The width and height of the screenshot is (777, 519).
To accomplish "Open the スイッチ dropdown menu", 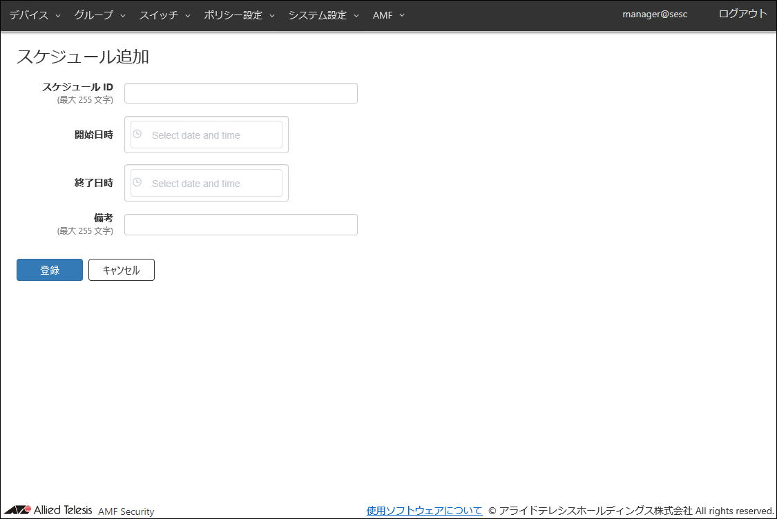I will 164,15.
